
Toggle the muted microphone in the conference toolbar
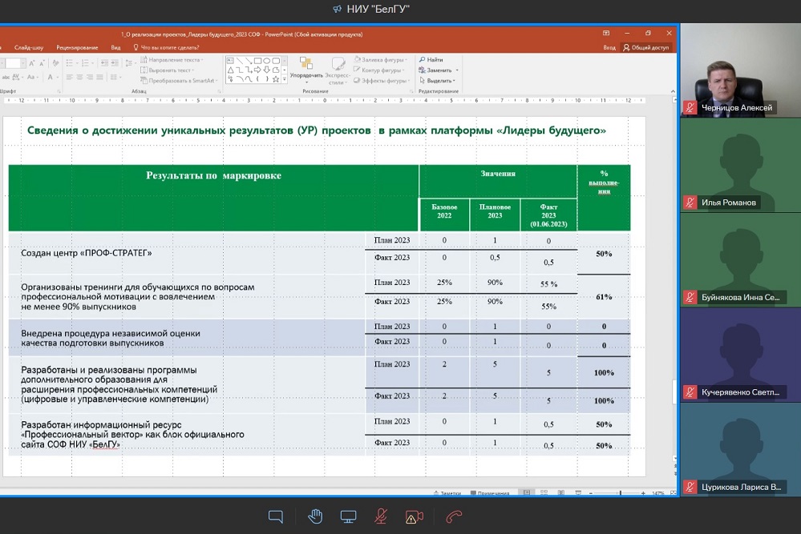point(381,516)
